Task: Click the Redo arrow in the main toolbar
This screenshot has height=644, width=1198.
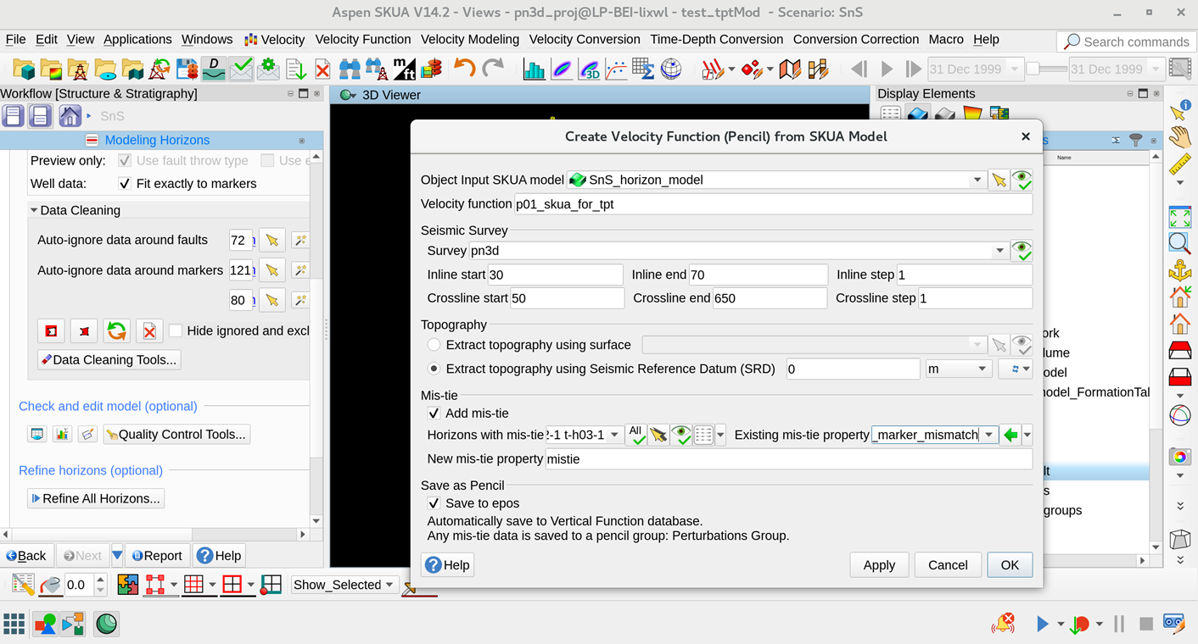Action: pyautogui.click(x=493, y=69)
